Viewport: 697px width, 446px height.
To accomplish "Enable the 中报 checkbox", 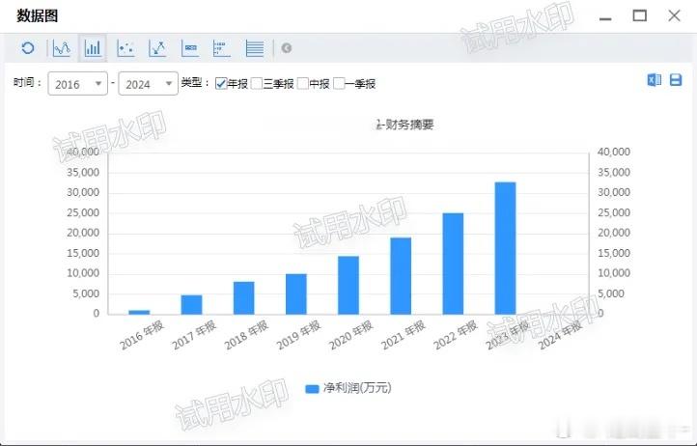I will (x=303, y=83).
